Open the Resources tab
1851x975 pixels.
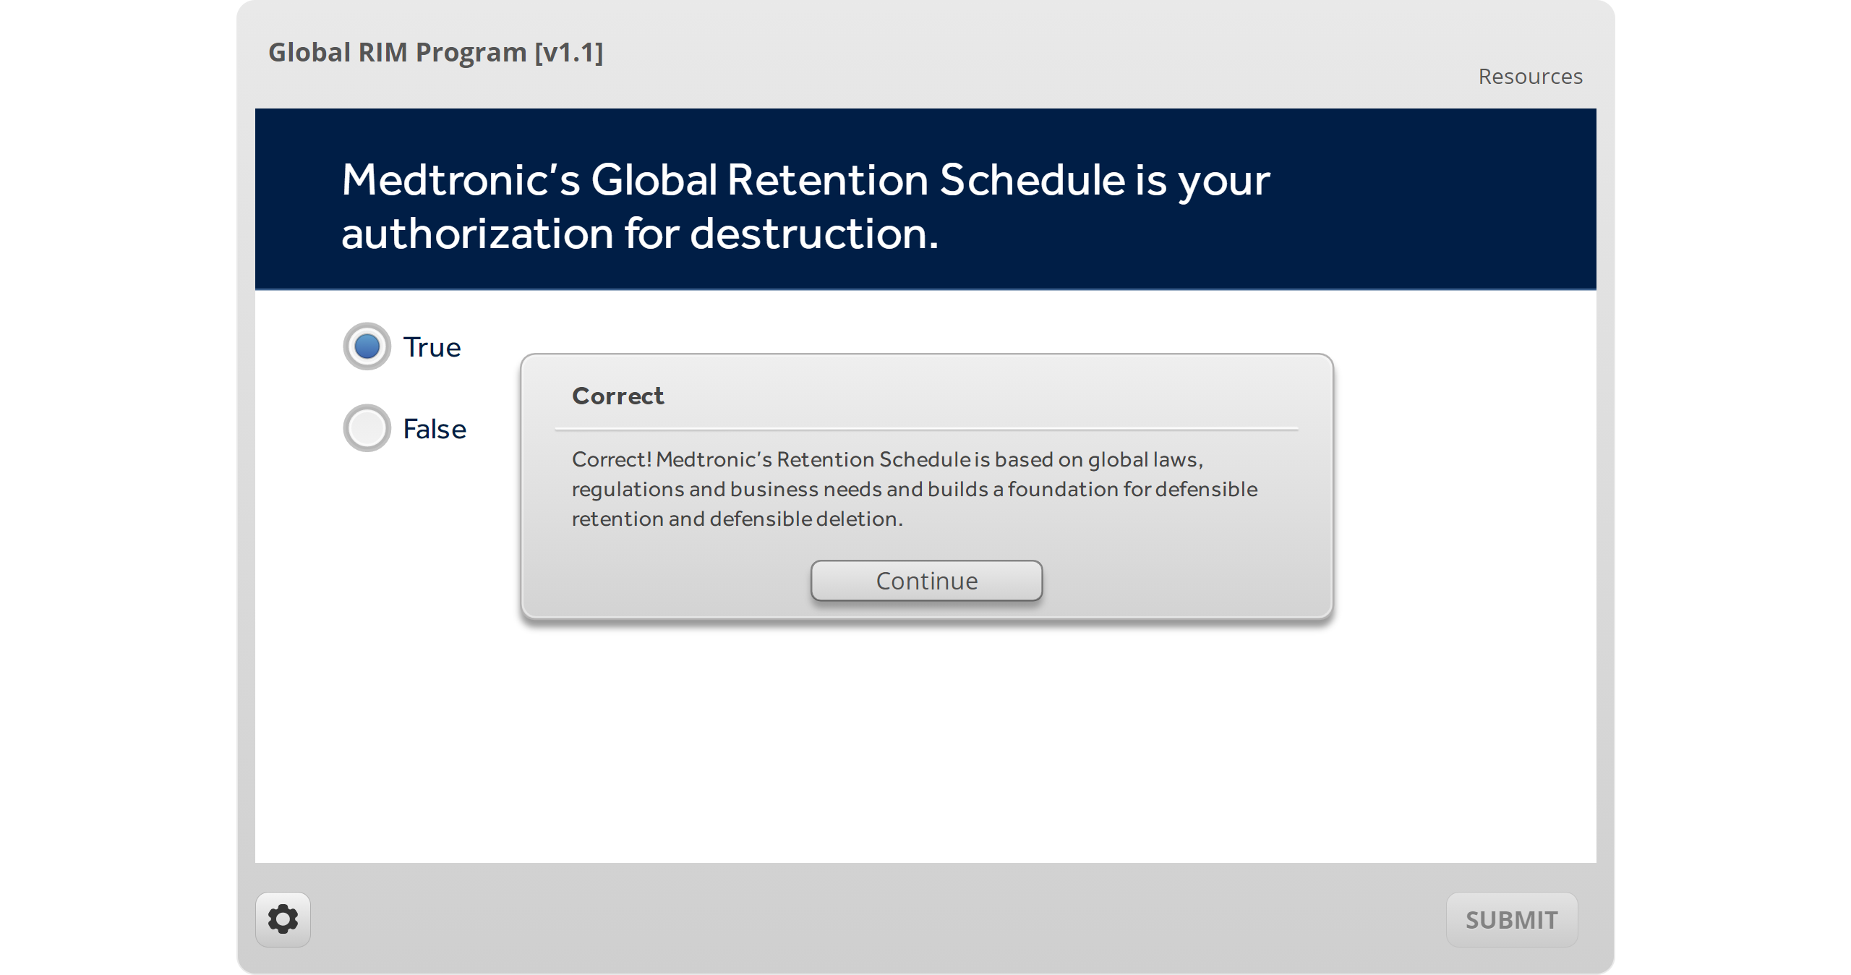tap(1530, 77)
